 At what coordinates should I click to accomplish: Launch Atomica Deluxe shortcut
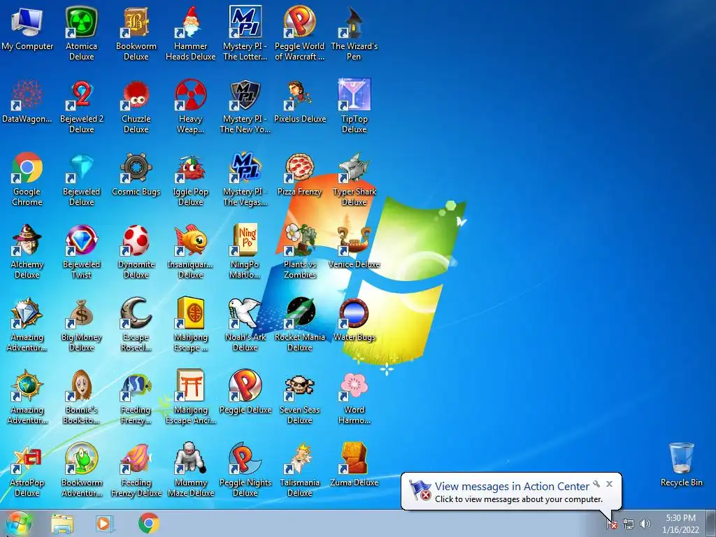click(81, 33)
